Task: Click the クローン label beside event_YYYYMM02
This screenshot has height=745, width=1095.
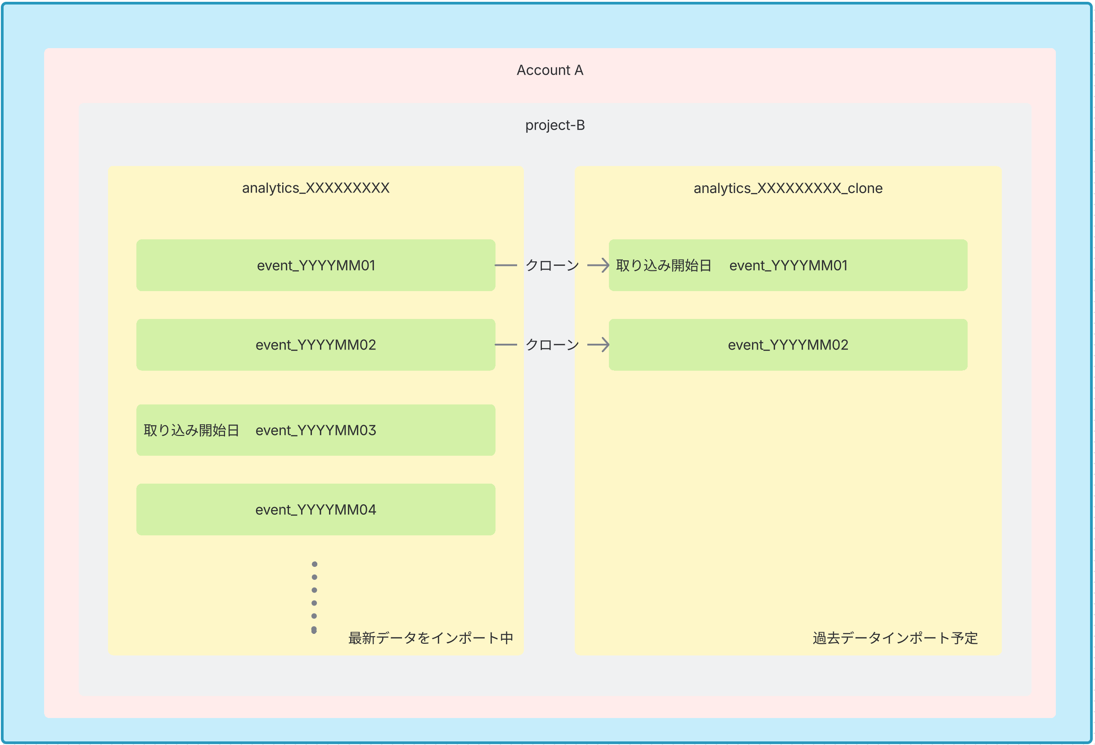Action: [x=552, y=345]
